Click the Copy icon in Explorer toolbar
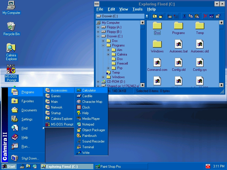 tap(191, 16)
